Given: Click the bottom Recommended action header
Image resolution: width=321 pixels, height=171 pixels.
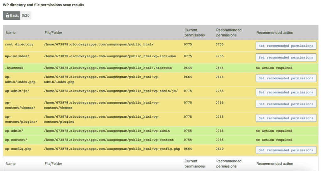Looking at the screenshot, I should [x=275, y=163].
